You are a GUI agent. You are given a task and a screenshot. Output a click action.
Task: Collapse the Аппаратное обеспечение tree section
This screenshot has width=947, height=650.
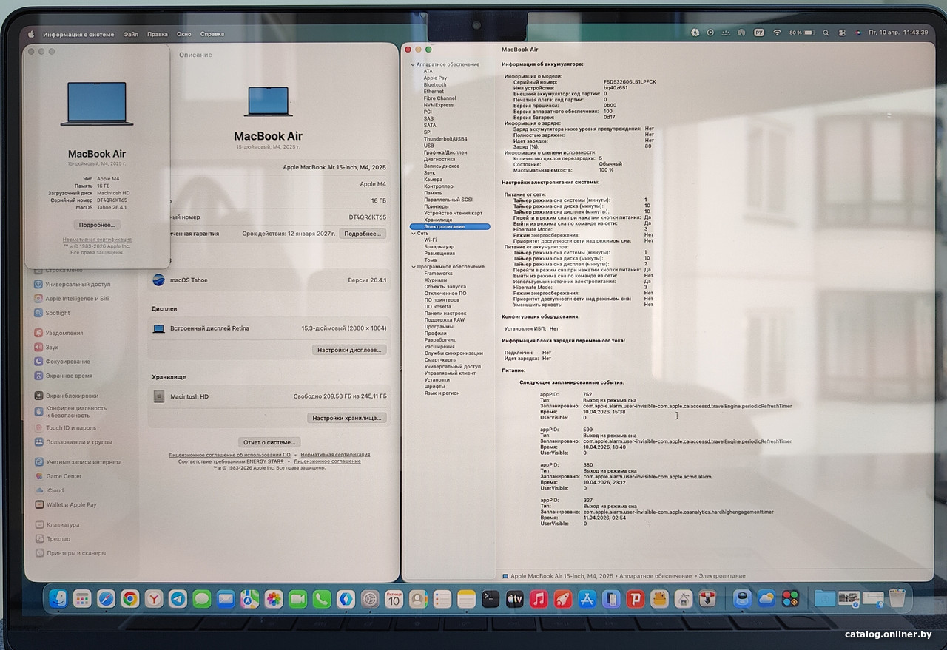coord(413,65)
